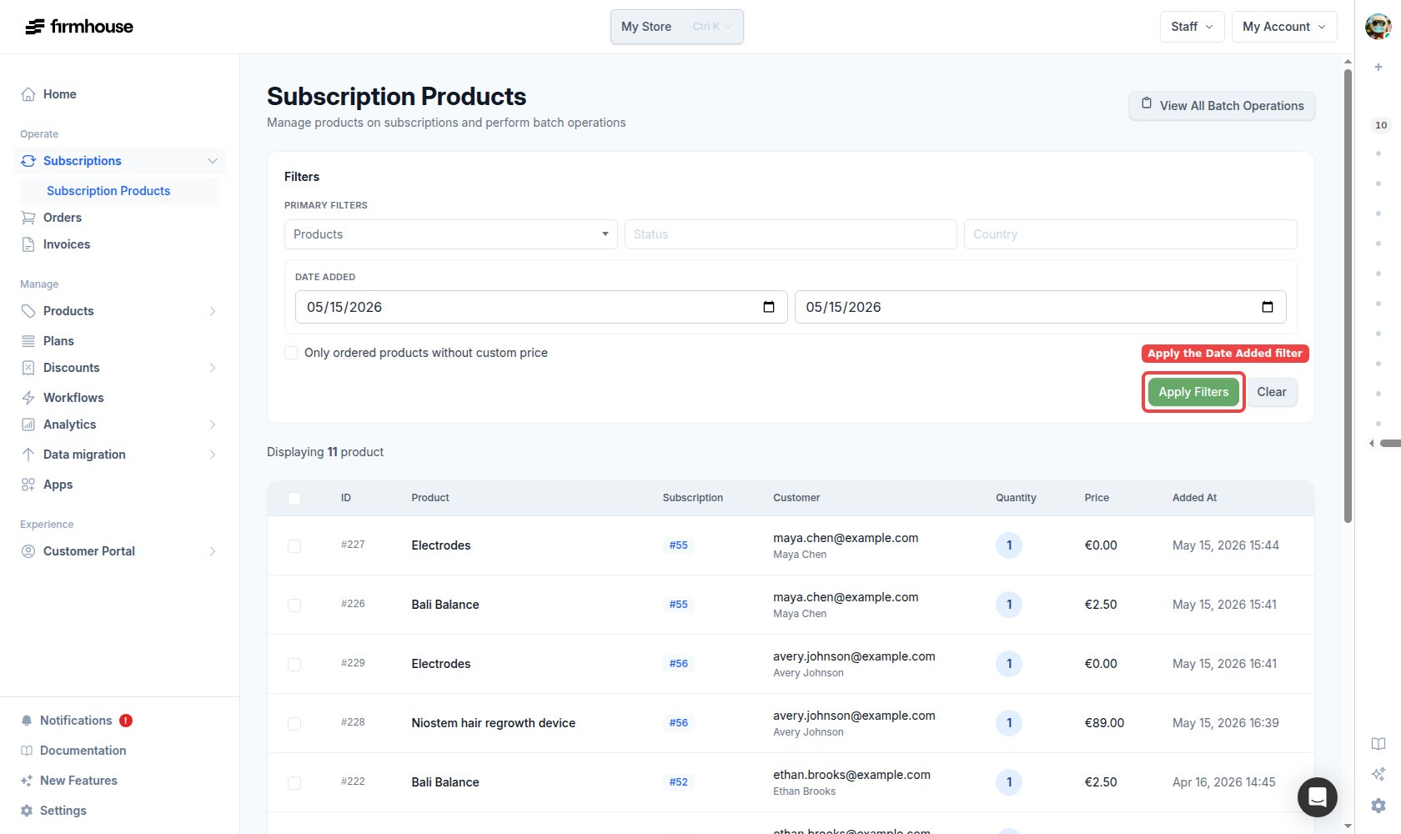Click the right rail sparkle icon

pos(1378,774)
